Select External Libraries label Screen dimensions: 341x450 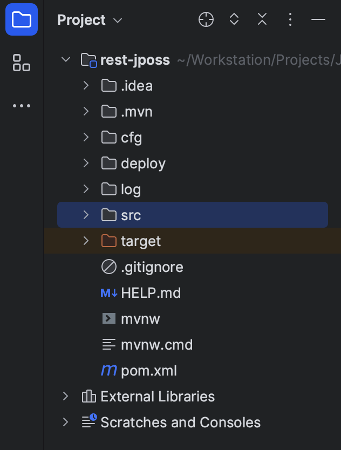click(x=158, y=397)
